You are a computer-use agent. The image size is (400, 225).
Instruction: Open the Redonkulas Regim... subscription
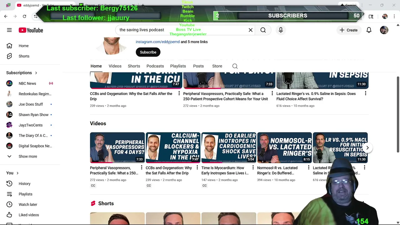30,94
